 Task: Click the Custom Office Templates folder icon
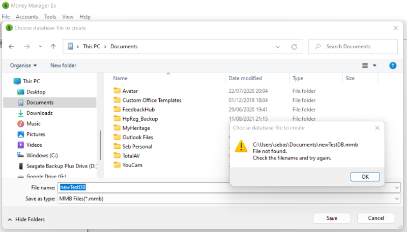click(x=117, y=100)
